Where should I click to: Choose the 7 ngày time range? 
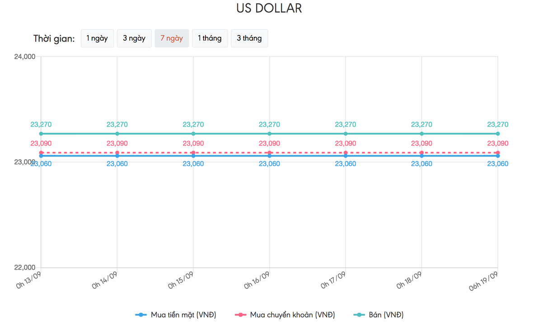[x=172, y=38]
